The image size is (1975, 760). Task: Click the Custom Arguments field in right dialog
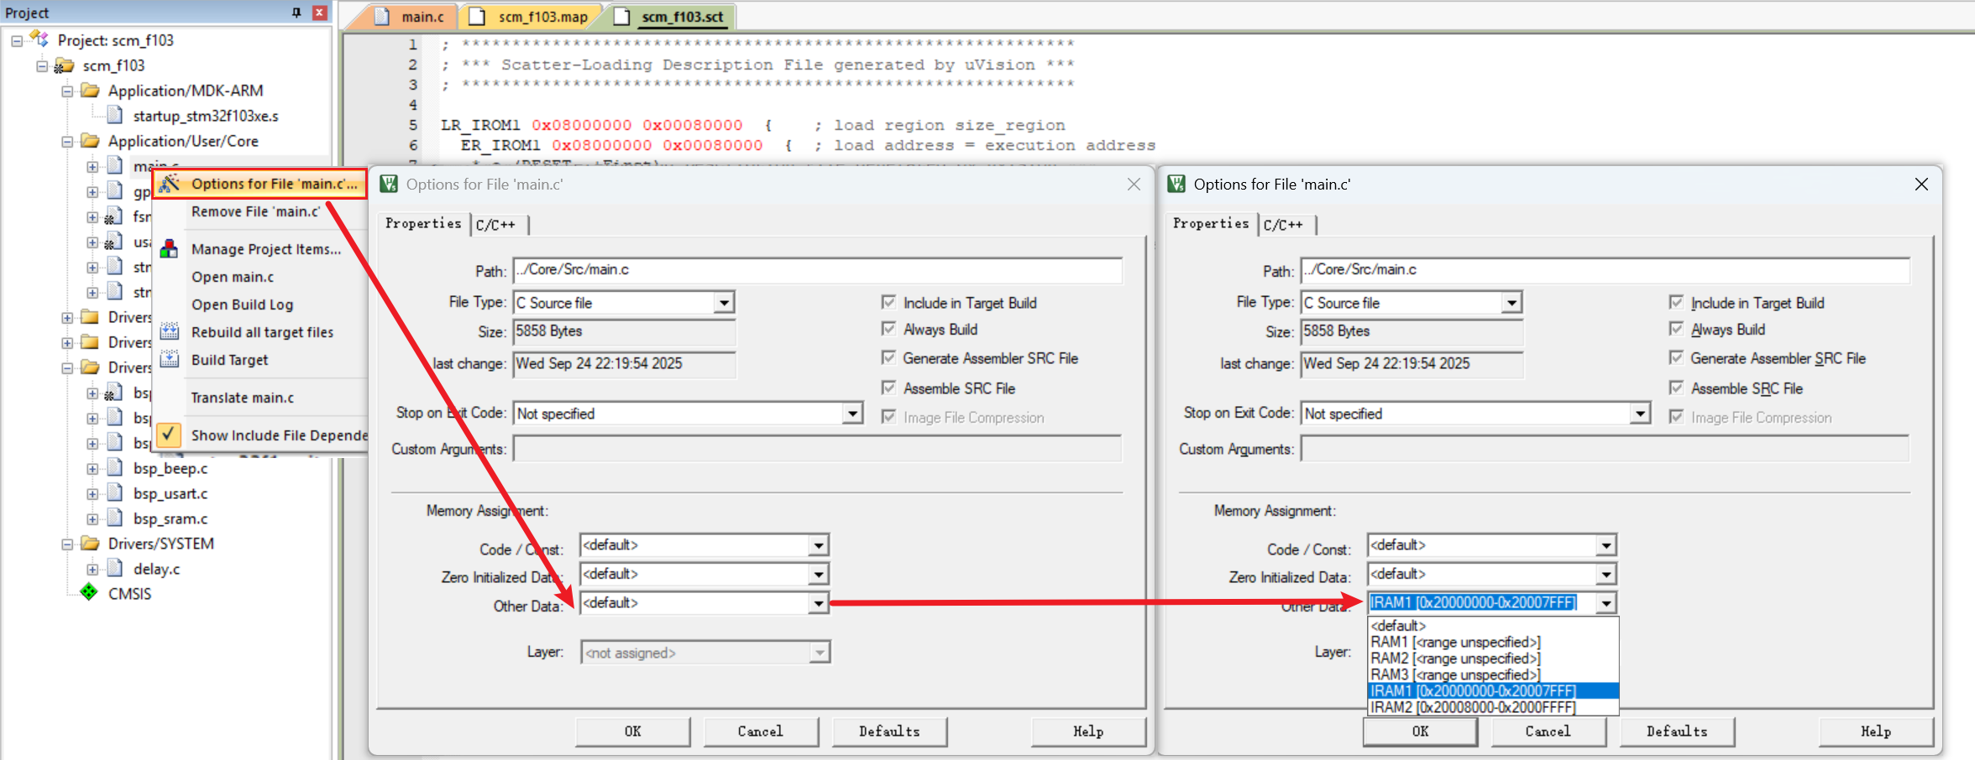[x=1604, y=449]
